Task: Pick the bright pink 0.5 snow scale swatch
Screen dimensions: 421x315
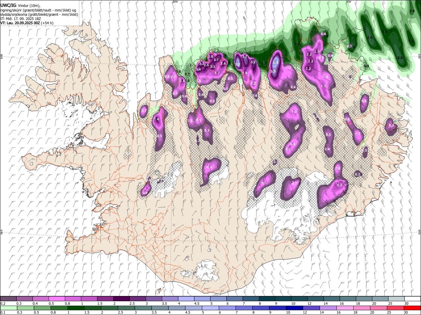Action: (x=57, y=299)
